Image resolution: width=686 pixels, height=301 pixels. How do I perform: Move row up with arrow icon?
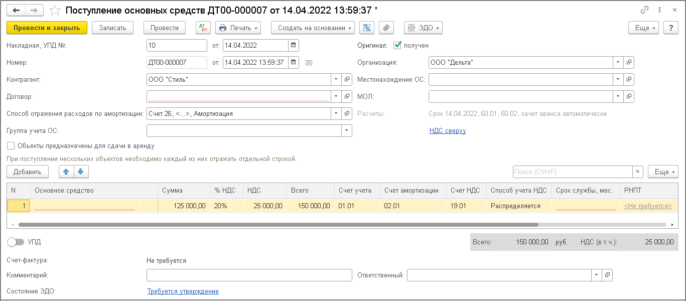[66, 172]
